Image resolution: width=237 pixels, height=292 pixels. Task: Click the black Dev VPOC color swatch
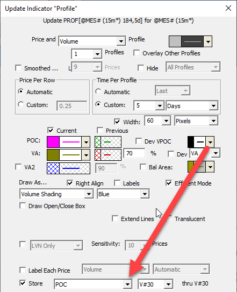(191, 142)
